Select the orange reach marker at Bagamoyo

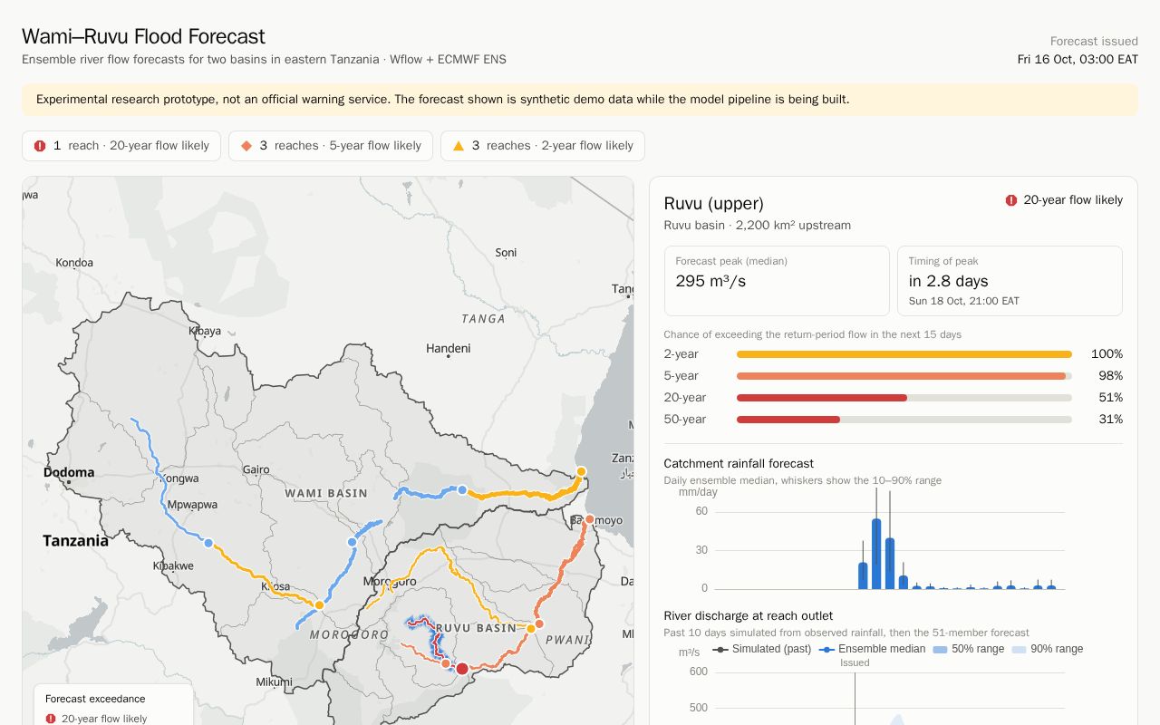coord(589,519)
